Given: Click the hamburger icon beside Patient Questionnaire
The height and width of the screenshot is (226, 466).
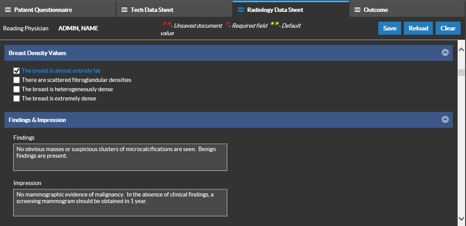Looking at the screenshot, I should [x=8, y=10].
